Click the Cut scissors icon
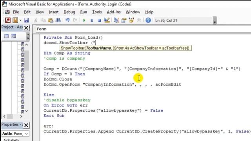The image size is (251, 141). click(36, 20)
